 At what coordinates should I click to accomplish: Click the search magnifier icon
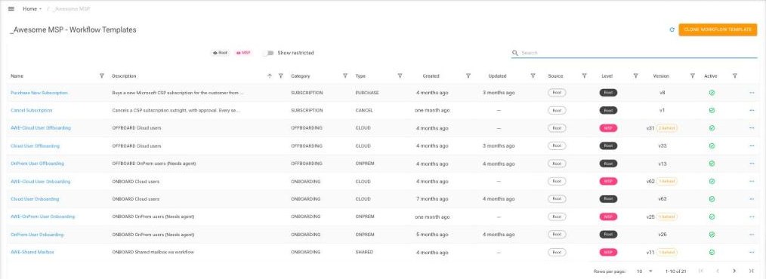point(515,53)
